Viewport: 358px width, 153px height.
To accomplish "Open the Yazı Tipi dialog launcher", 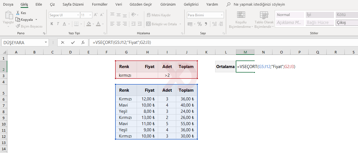I will [x=104, y=33].
